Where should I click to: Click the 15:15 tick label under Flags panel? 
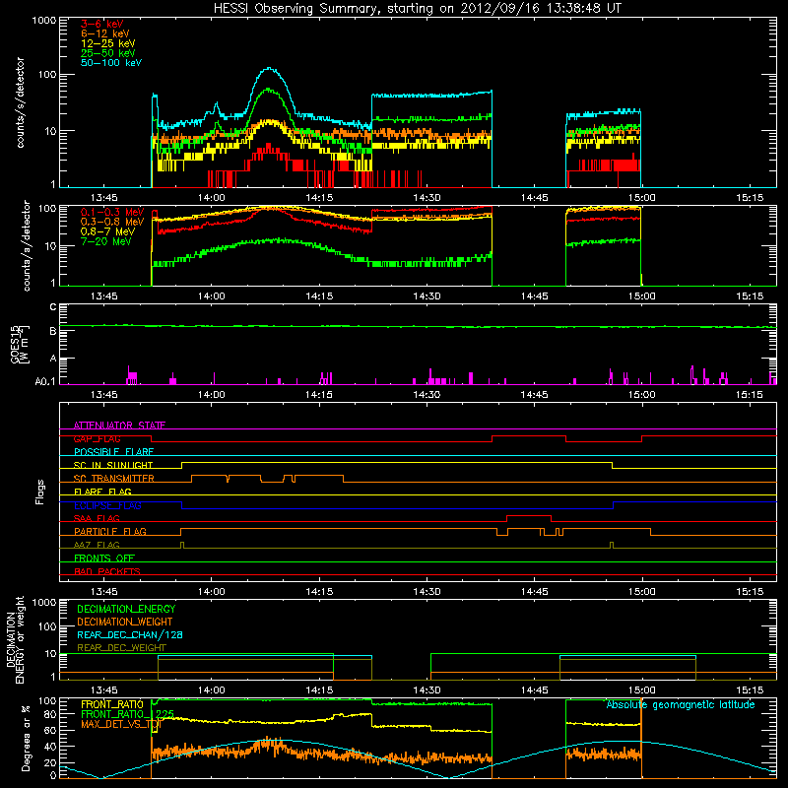click(x=750, y=592)
